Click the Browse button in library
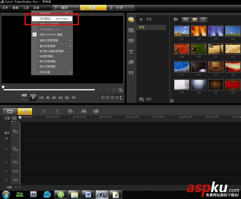241x199 pixels. point(145,99)
